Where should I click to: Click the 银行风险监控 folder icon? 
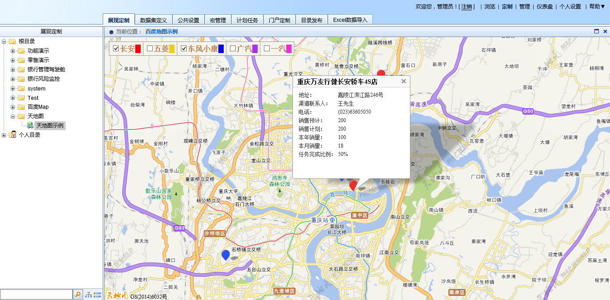pos(21,79)
